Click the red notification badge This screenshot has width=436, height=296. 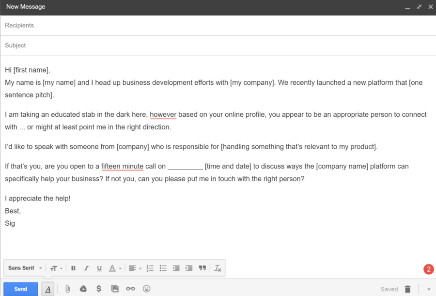428,269
